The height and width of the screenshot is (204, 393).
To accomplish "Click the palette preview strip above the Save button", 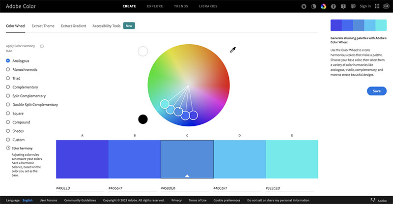I will 359,25.
